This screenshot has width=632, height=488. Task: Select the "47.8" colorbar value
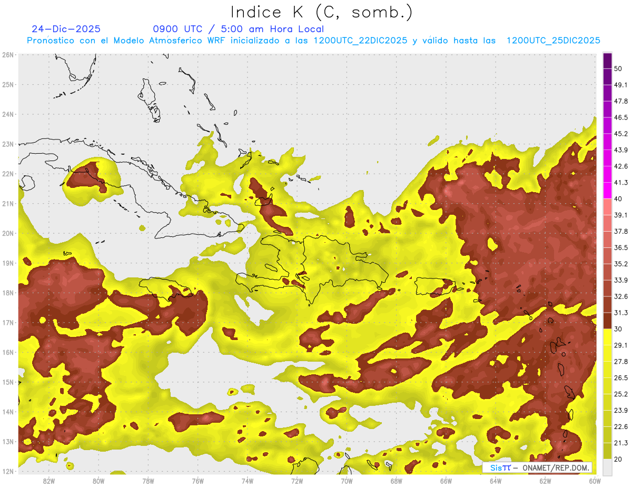coord(621,101)
